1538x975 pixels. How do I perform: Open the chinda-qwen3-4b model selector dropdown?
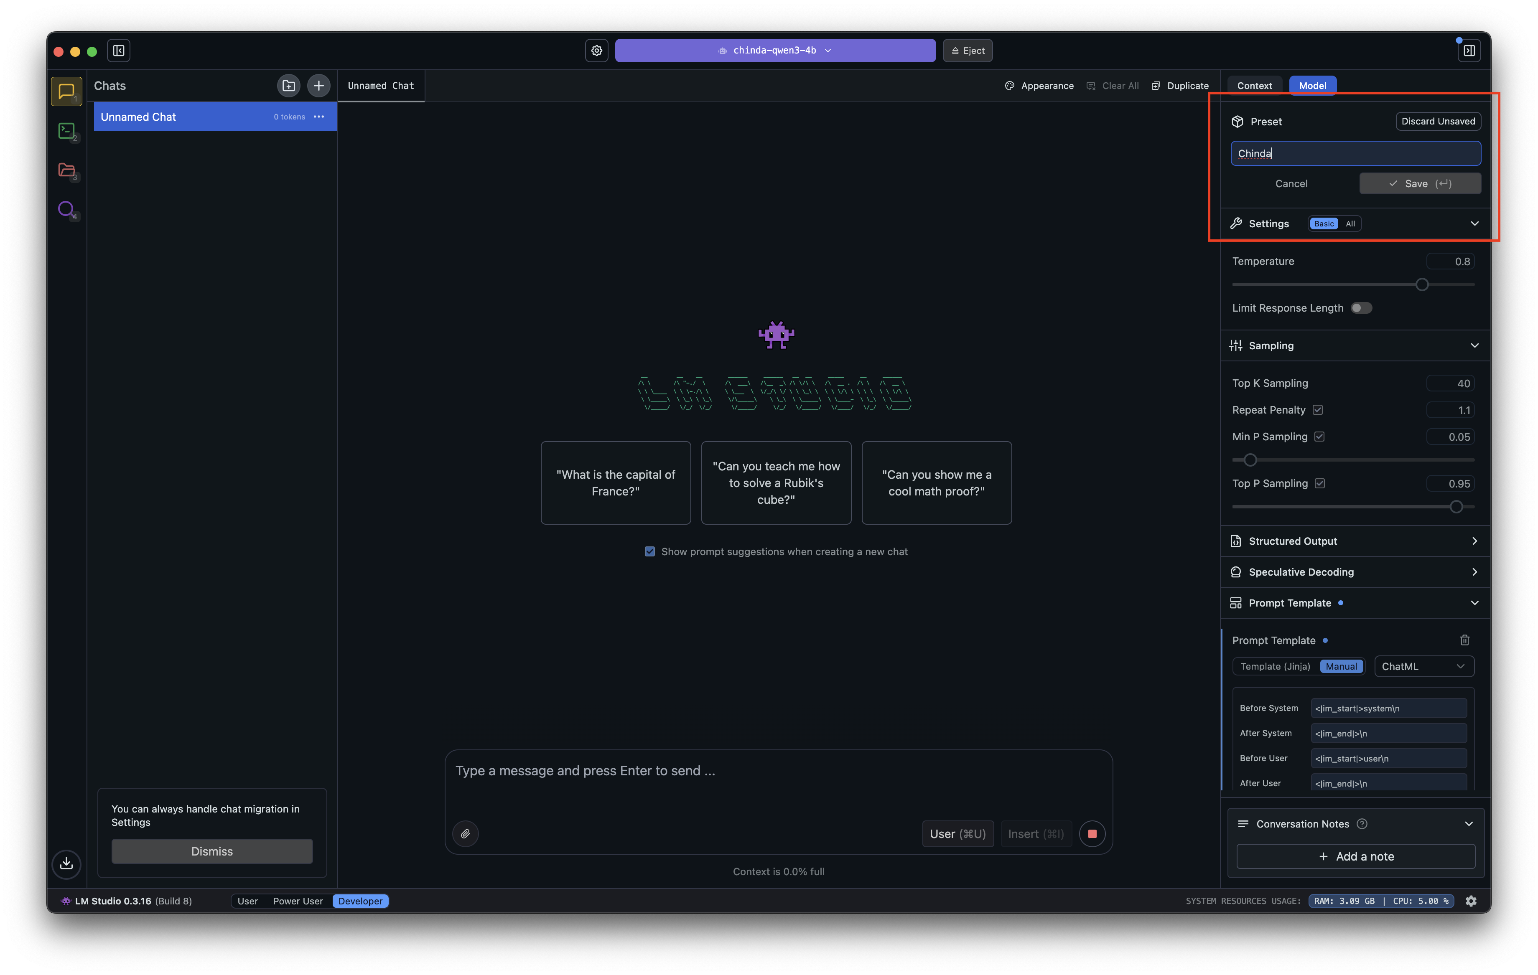[x=775, y=51]
